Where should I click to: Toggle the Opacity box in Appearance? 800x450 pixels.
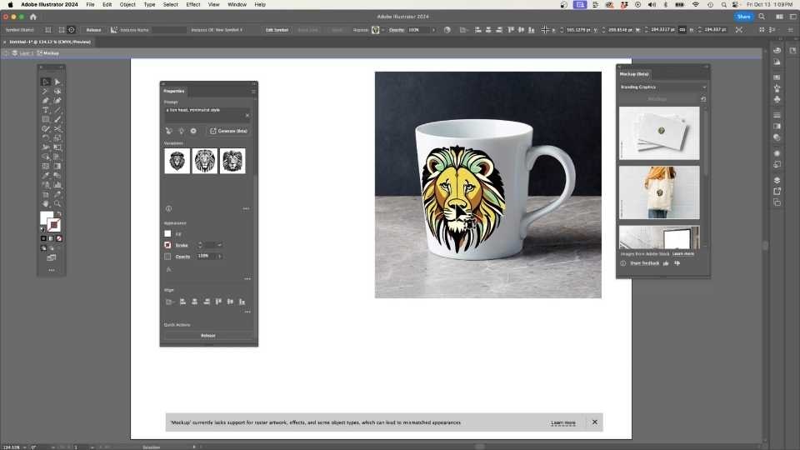(167, 257)
